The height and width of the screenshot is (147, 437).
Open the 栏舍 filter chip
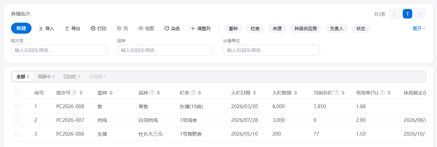click(x=255, y=29)
